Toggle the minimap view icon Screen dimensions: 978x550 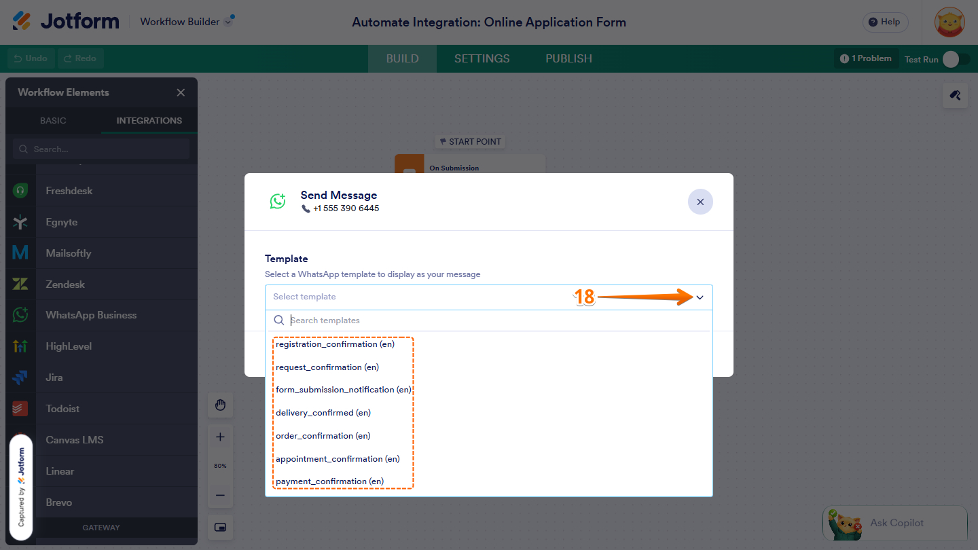point(220,527)
